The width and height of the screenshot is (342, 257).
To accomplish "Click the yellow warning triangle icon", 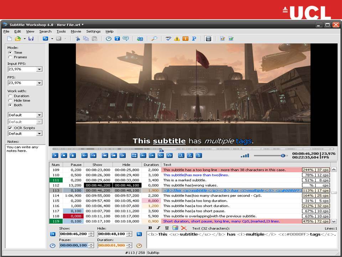I will [177, 39].
